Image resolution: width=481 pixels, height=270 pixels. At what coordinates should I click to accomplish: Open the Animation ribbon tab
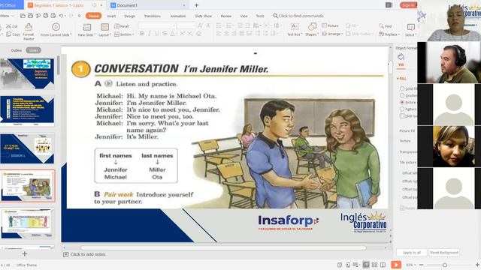point(178,16)
